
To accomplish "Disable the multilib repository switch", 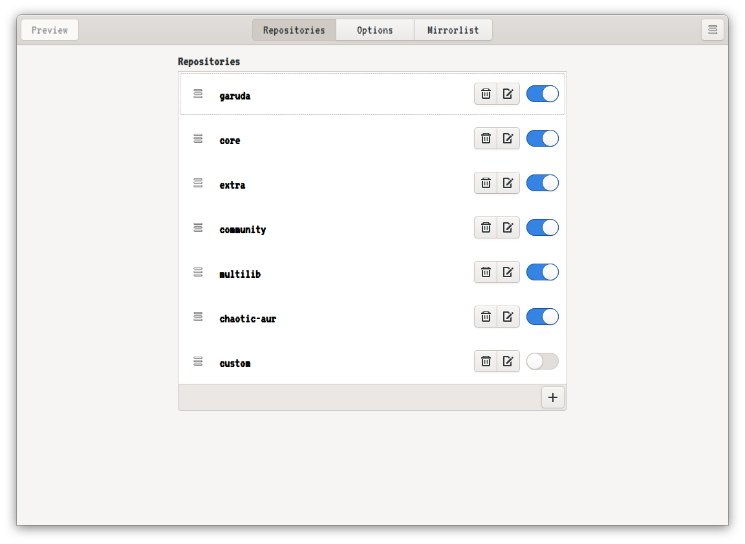I will click(x=542, y=273).
